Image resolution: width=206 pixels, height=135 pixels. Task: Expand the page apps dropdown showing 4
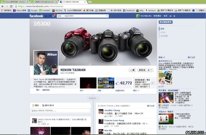tap(153, 83)
